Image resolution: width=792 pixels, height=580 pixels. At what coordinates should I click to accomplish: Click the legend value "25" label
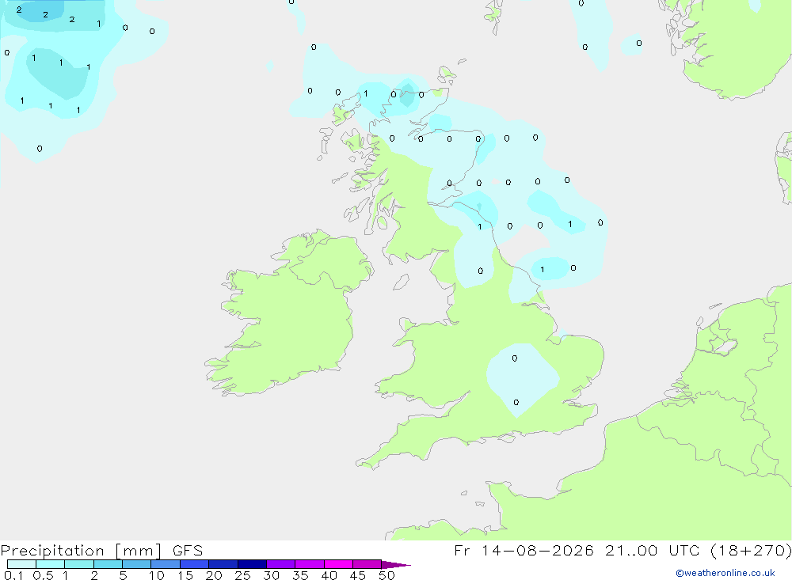click(242, 575)
